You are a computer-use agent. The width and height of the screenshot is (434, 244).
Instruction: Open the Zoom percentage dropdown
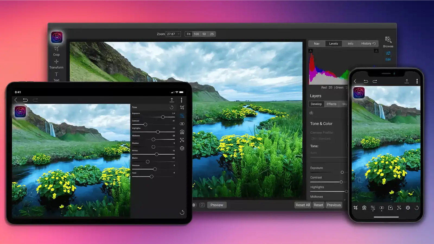(x=173, y=34)
